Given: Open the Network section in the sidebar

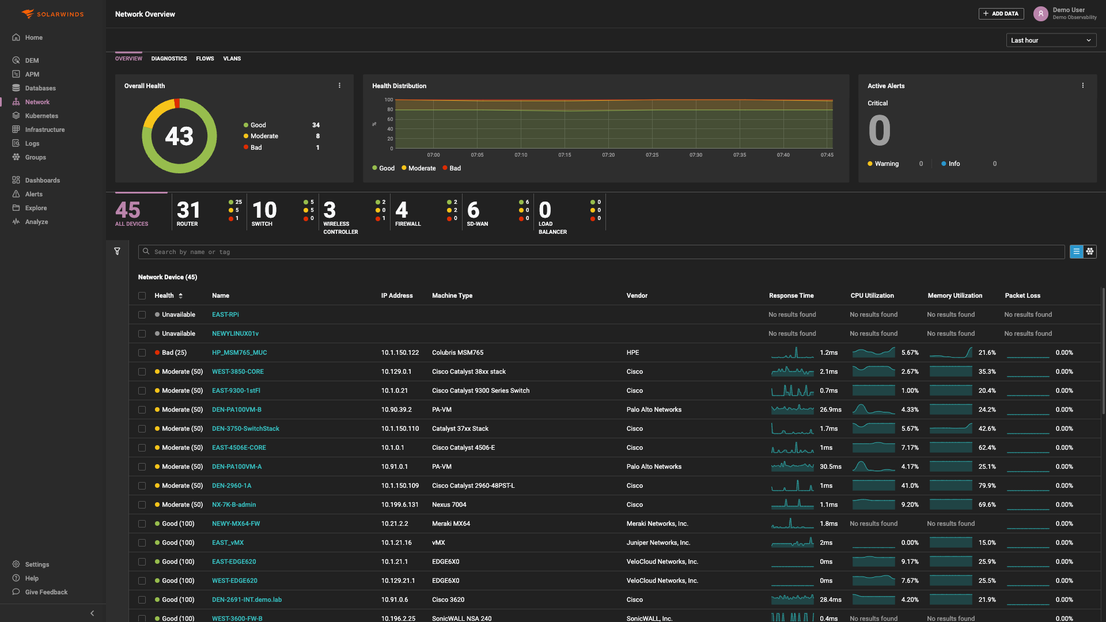Looking at the screenshot, I should (x=38, y=101).
